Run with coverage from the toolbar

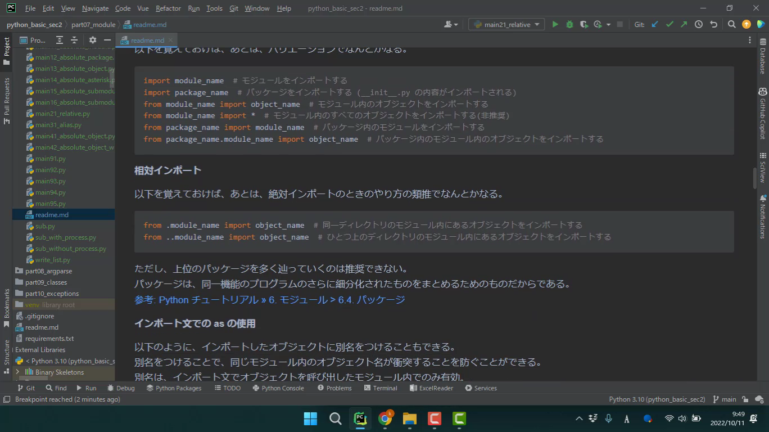click(584, 24)
